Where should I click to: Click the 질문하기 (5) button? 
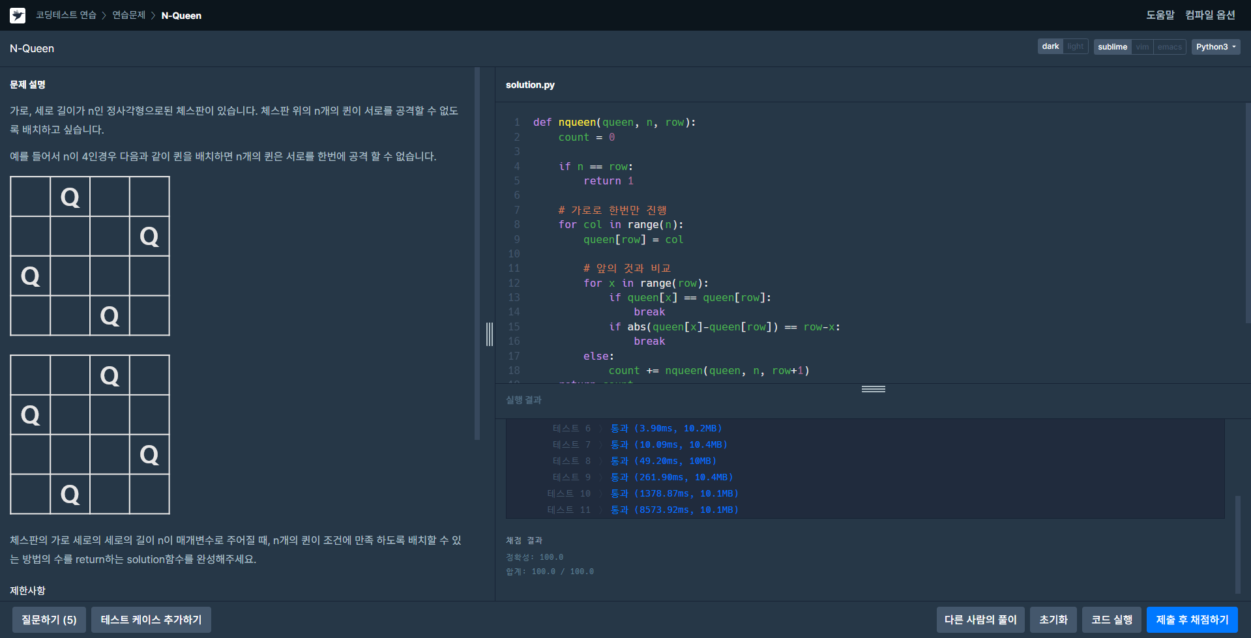[x=49, y=620]
